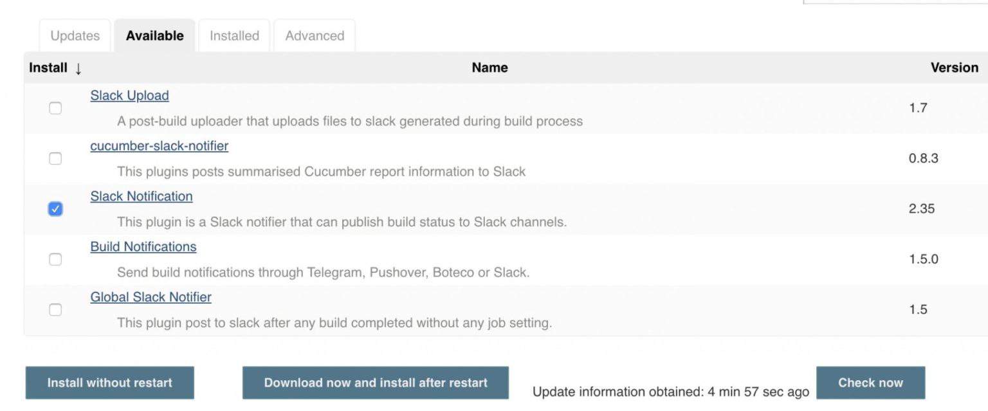
Task: Click Download now and install after restart
Action: pos(375,382)
